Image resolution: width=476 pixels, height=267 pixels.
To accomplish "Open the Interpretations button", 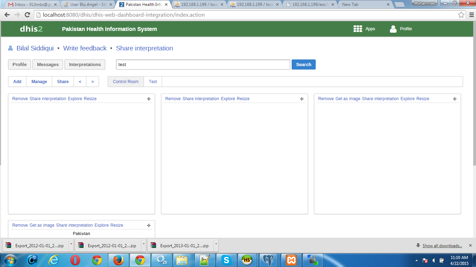I will [x=85, y=65].
